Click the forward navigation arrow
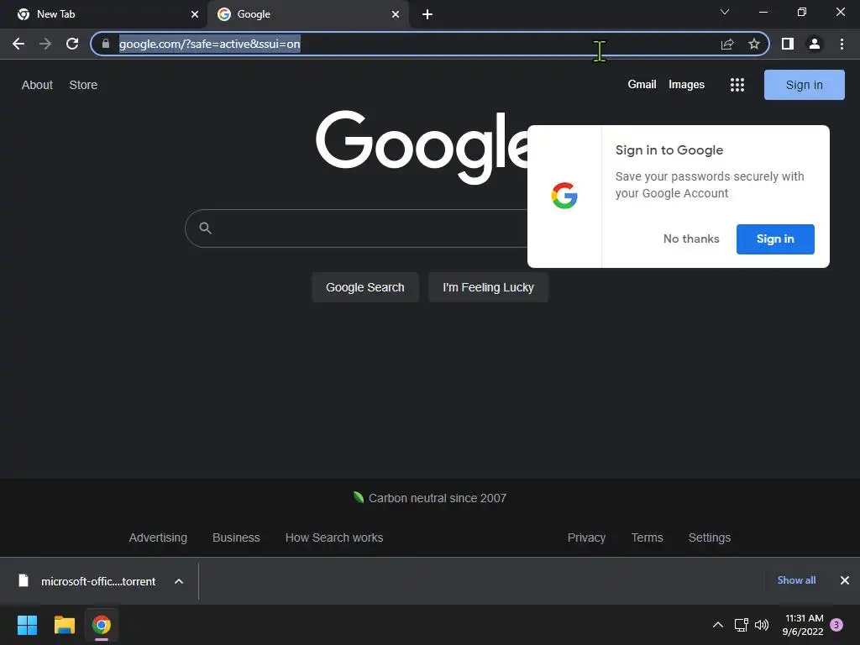The height and width of the screenshot is (645, 860). tap(45, 44)
